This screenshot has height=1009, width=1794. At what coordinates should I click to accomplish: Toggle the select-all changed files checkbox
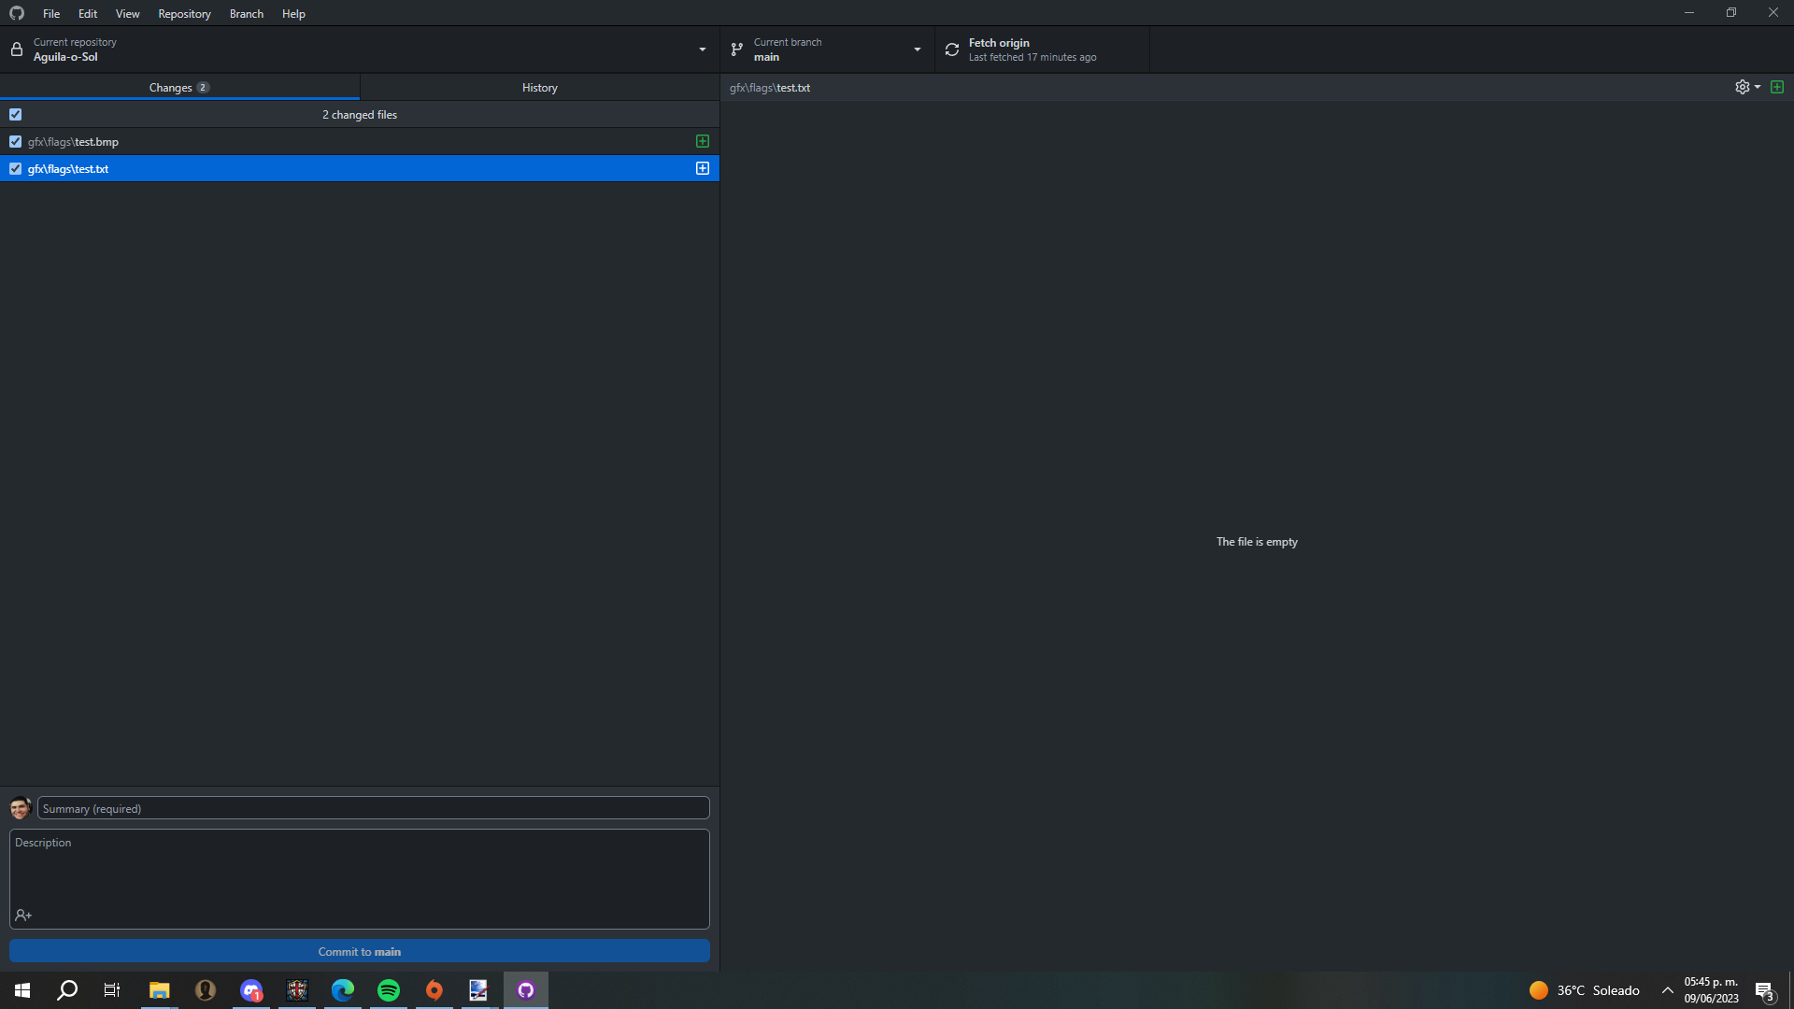[15, 114]
